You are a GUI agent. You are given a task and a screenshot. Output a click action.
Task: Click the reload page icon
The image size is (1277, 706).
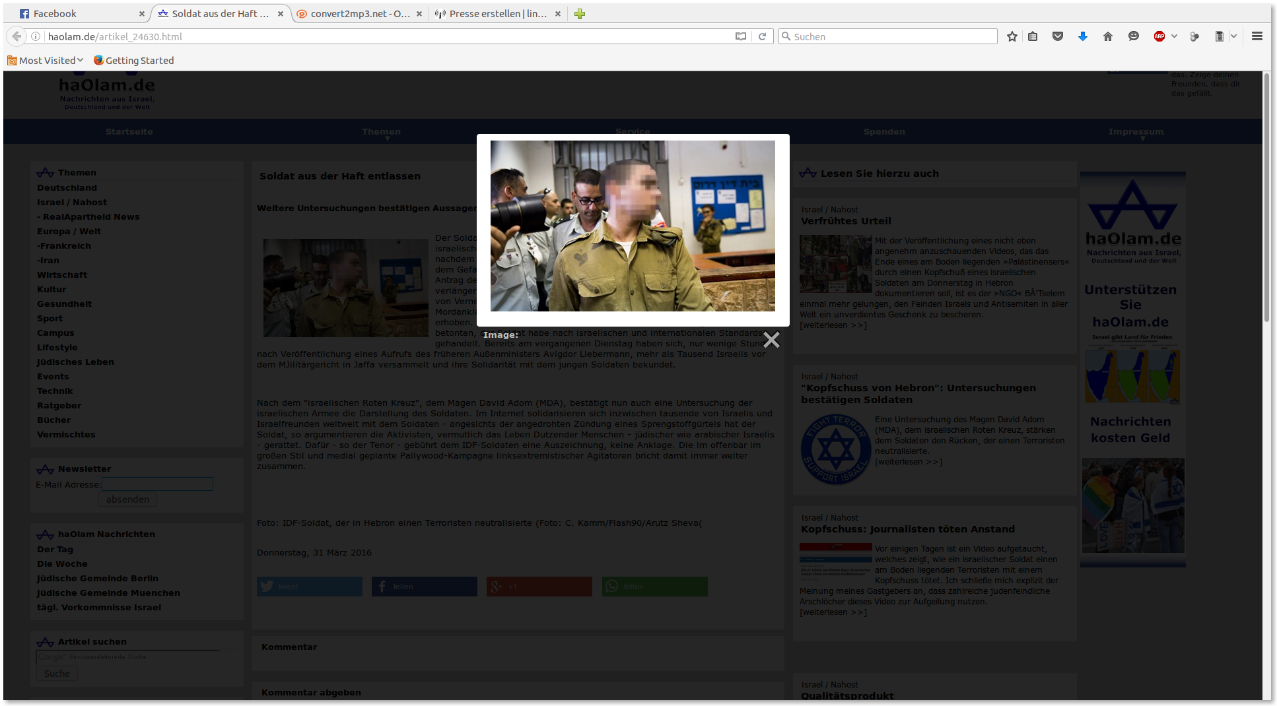tap(762, 37)
